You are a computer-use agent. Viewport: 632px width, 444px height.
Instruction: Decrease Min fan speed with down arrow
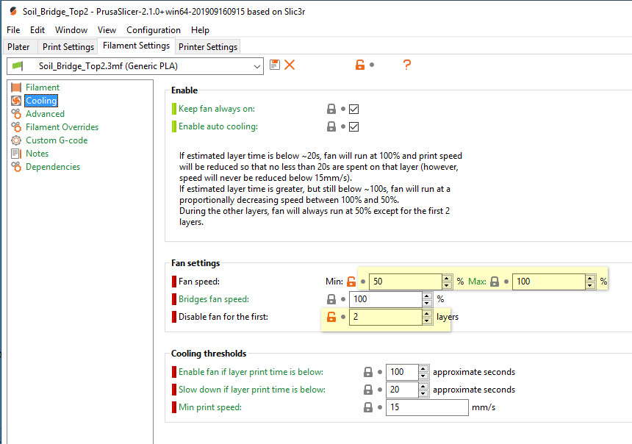tap(447, 285)
